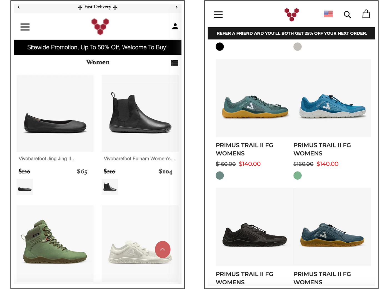Open the account profile icon

pos(175,26)
